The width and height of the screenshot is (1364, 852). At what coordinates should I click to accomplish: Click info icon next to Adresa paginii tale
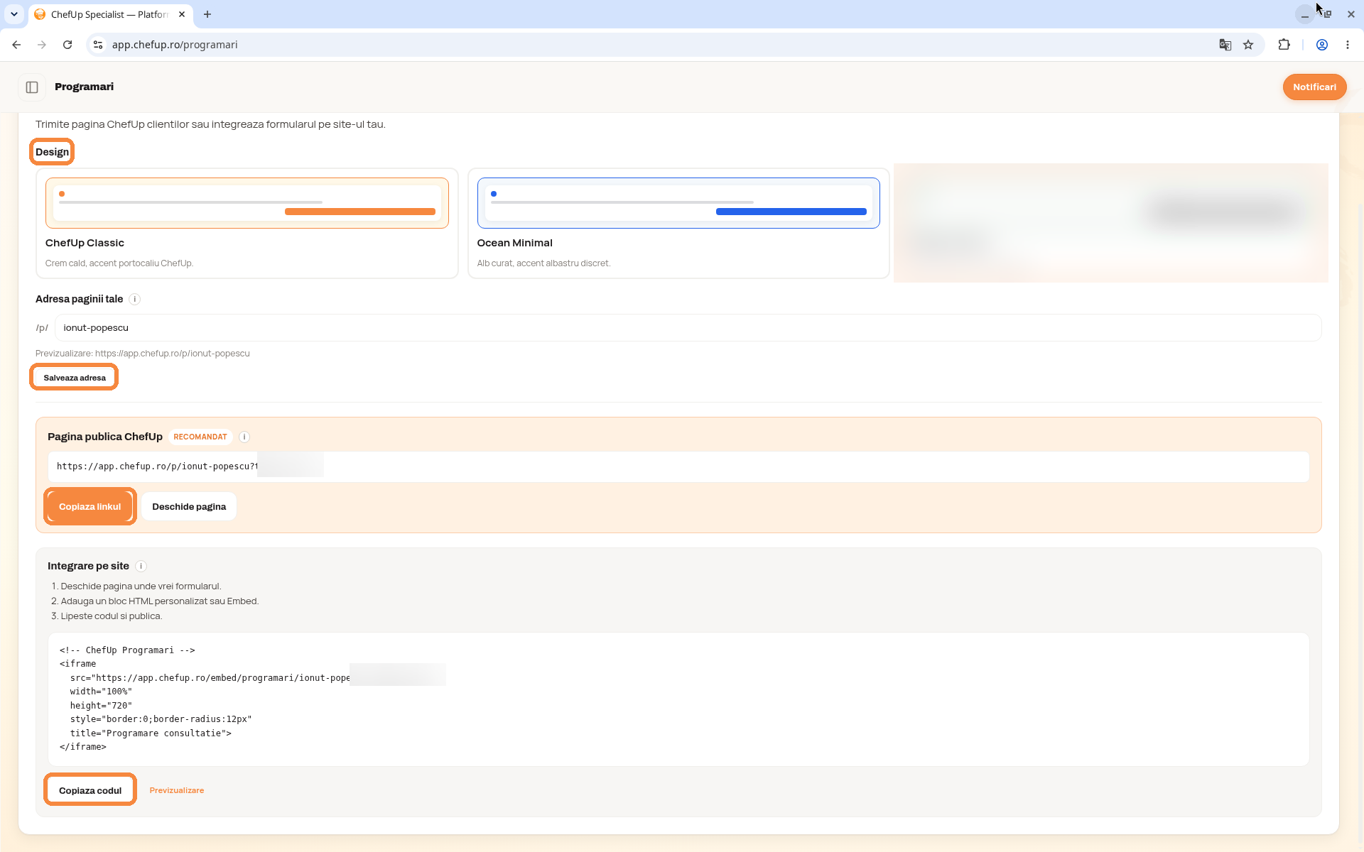(x=135, y=300)
